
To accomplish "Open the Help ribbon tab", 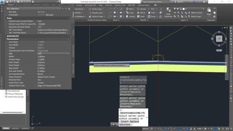I will 100,5.
